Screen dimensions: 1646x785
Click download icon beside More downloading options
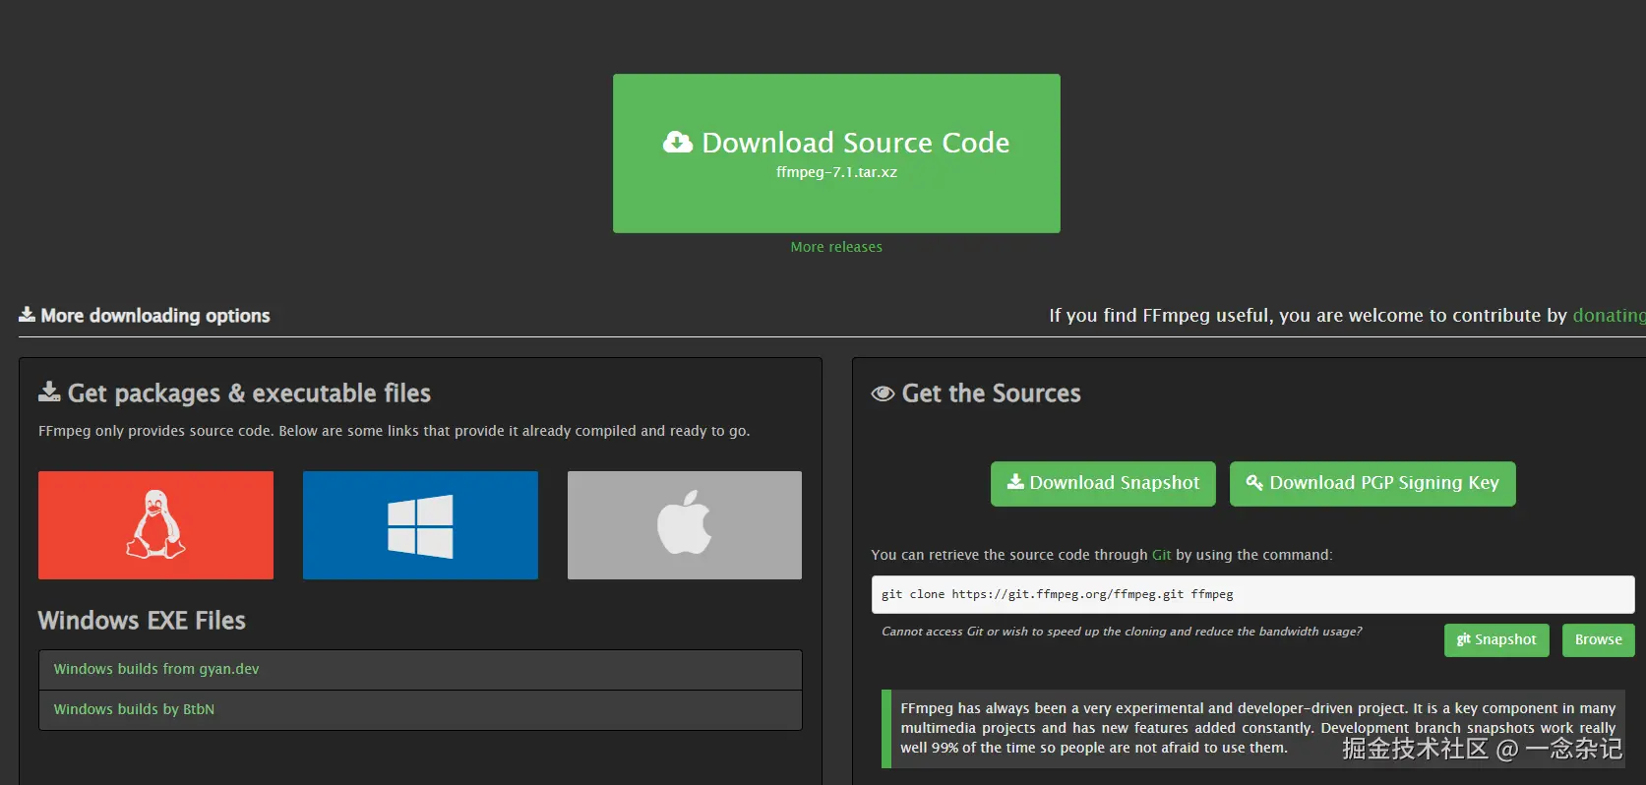[27, 314]
